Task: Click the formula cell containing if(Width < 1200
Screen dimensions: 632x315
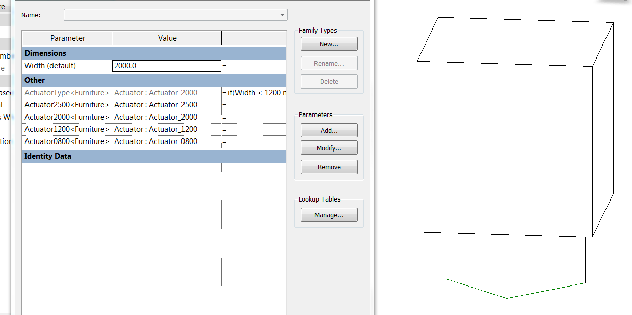Action: click(254, 92)
